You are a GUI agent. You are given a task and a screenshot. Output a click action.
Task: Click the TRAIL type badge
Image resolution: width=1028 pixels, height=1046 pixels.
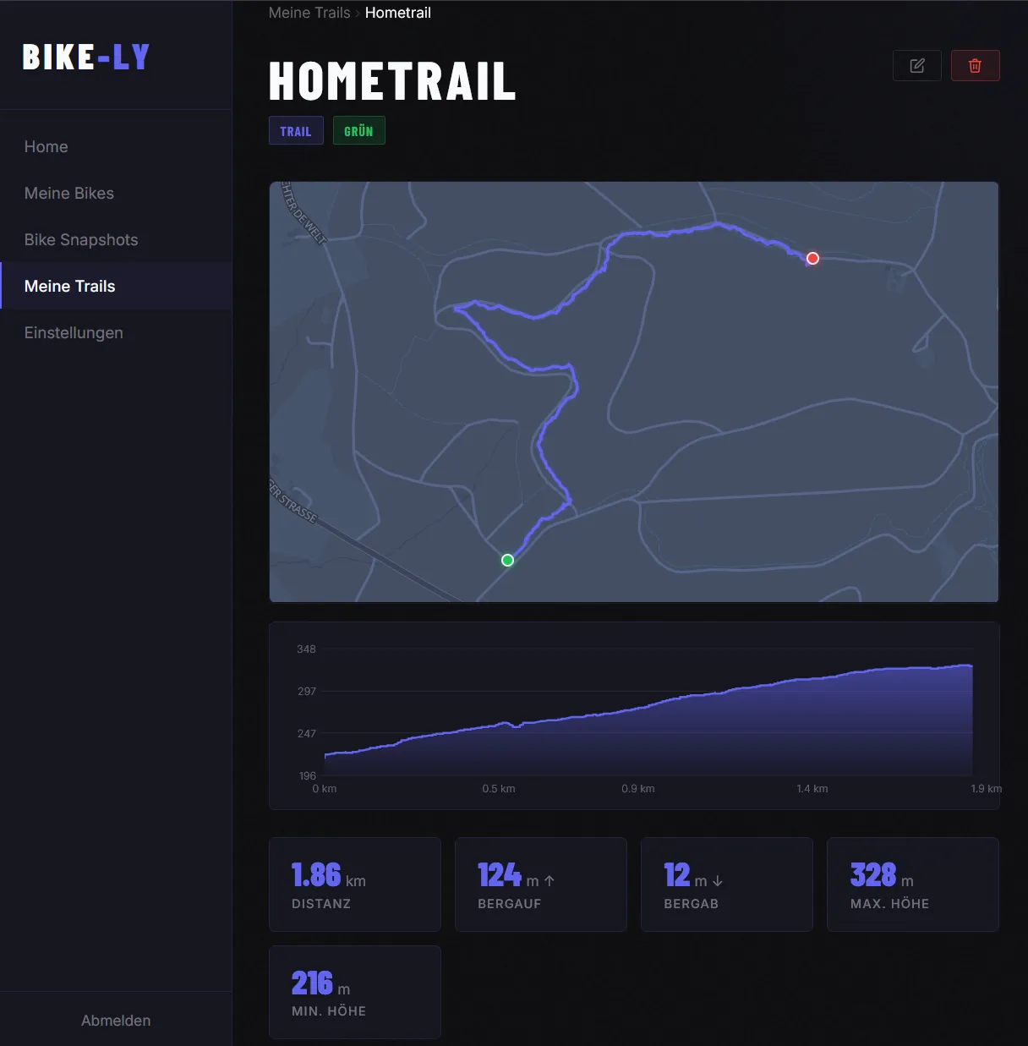point(296,130)
